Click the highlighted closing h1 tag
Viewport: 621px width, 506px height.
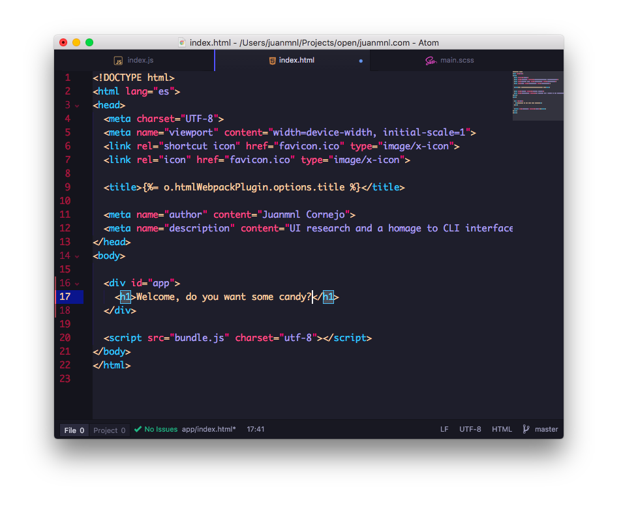pos(328,297)
